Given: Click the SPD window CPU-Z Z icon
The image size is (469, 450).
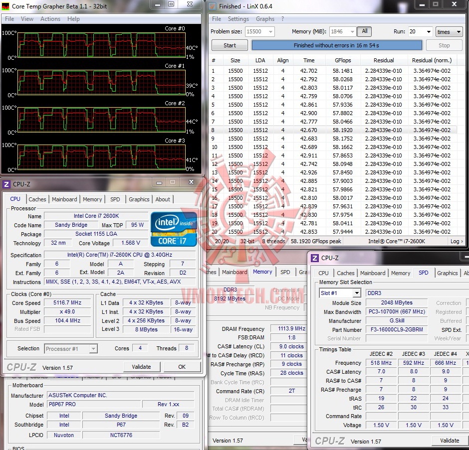Looking at the screenshot, I should click(x=315, y=258).
